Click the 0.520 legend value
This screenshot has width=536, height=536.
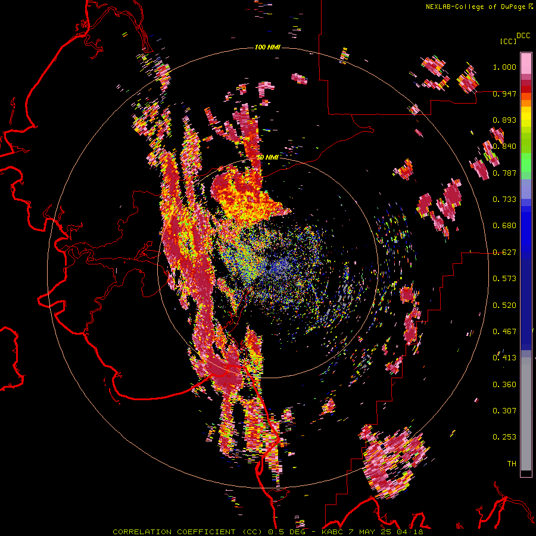tap(504, 305)
